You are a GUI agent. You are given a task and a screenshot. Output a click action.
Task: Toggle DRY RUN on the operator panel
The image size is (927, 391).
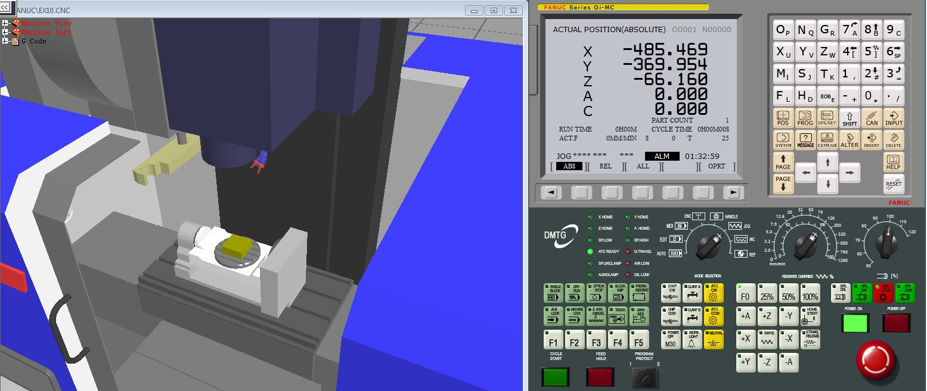point(576,292)
